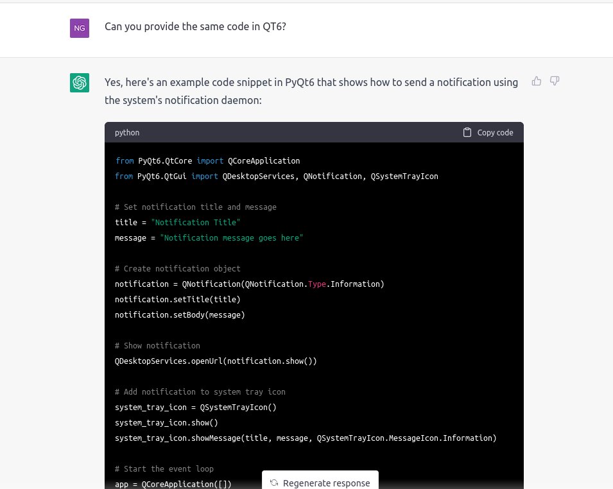This screenshot has width=613, height=489.
Task: Click the line importing QDesktopServices, QNotification
Action: coord(277,176)
